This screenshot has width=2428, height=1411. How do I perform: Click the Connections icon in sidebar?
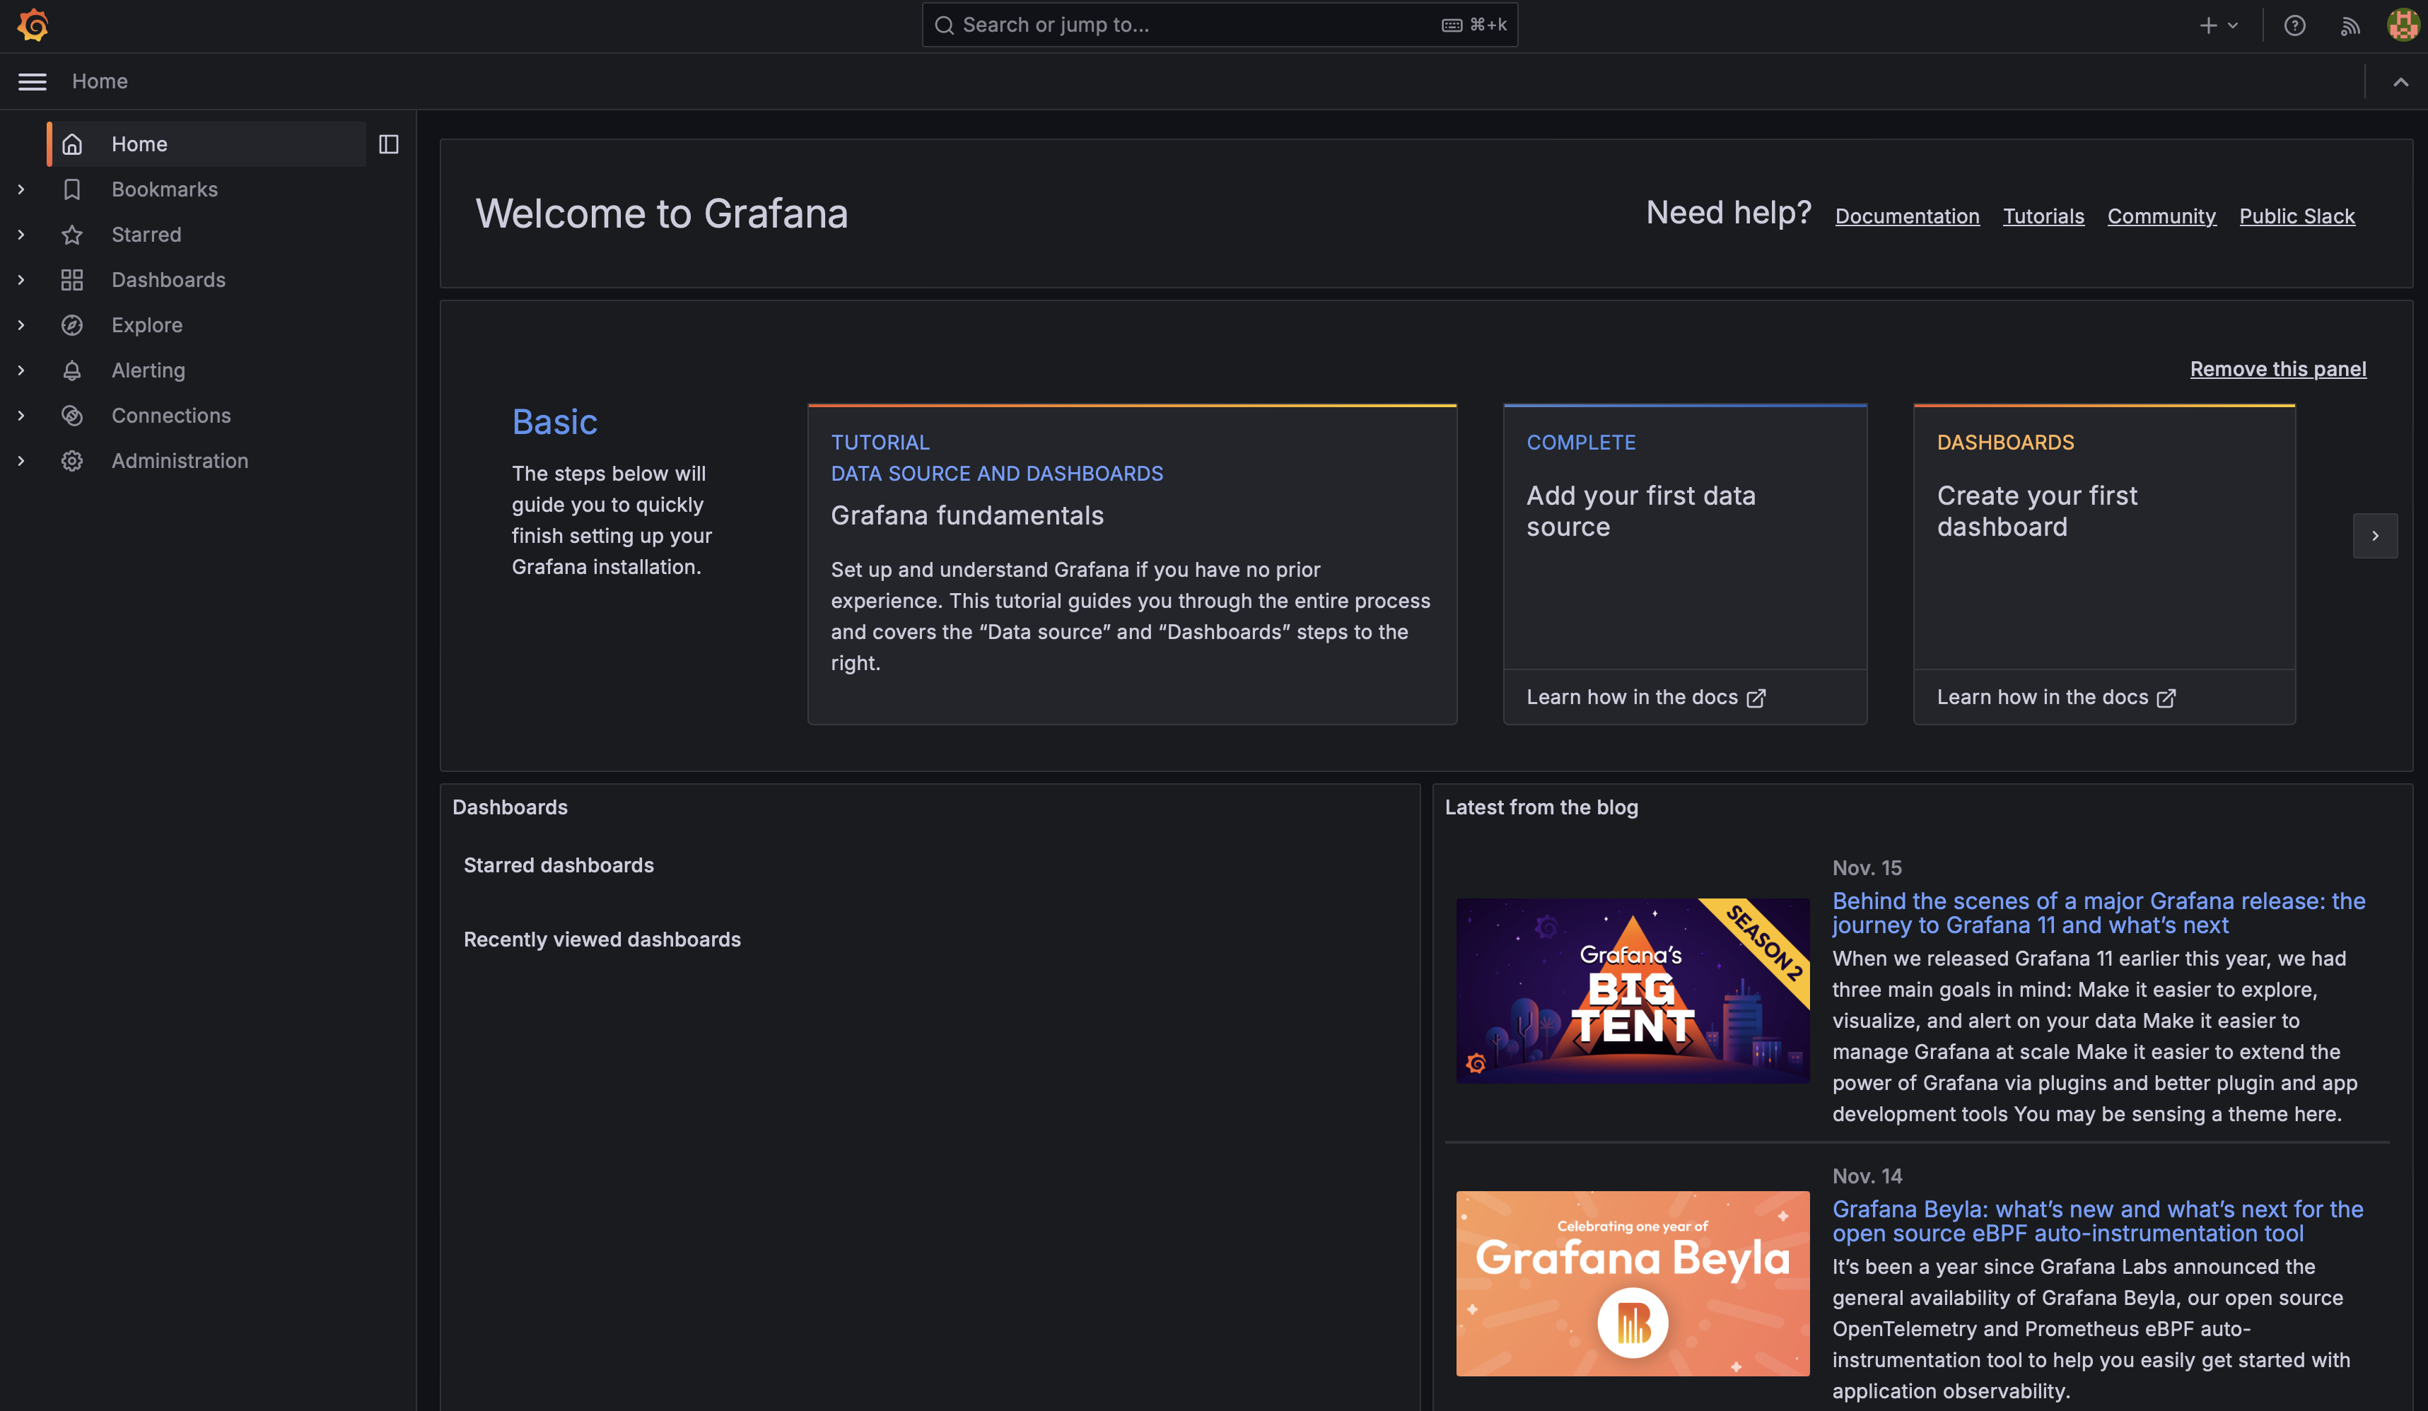[x=72, y=416]
